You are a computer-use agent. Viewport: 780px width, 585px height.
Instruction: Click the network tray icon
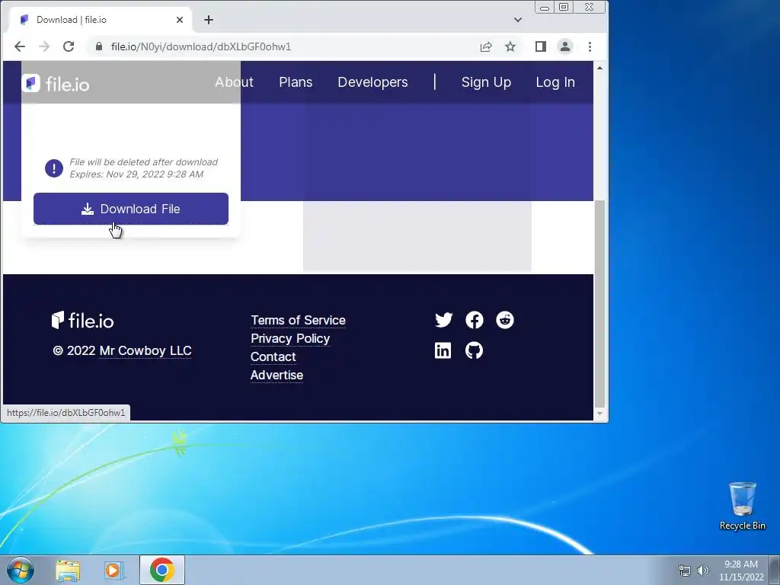[x=685, y=571]
